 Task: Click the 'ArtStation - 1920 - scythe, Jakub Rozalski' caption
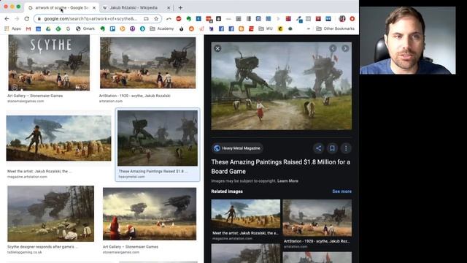134,96
